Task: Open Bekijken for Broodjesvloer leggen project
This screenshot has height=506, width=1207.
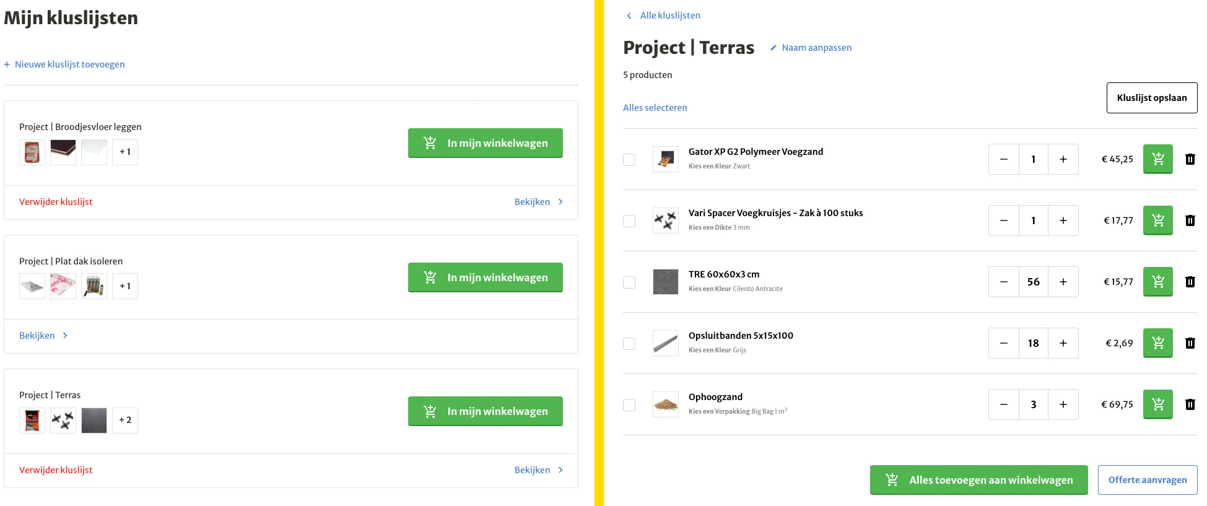Action: tap(538, 202)
